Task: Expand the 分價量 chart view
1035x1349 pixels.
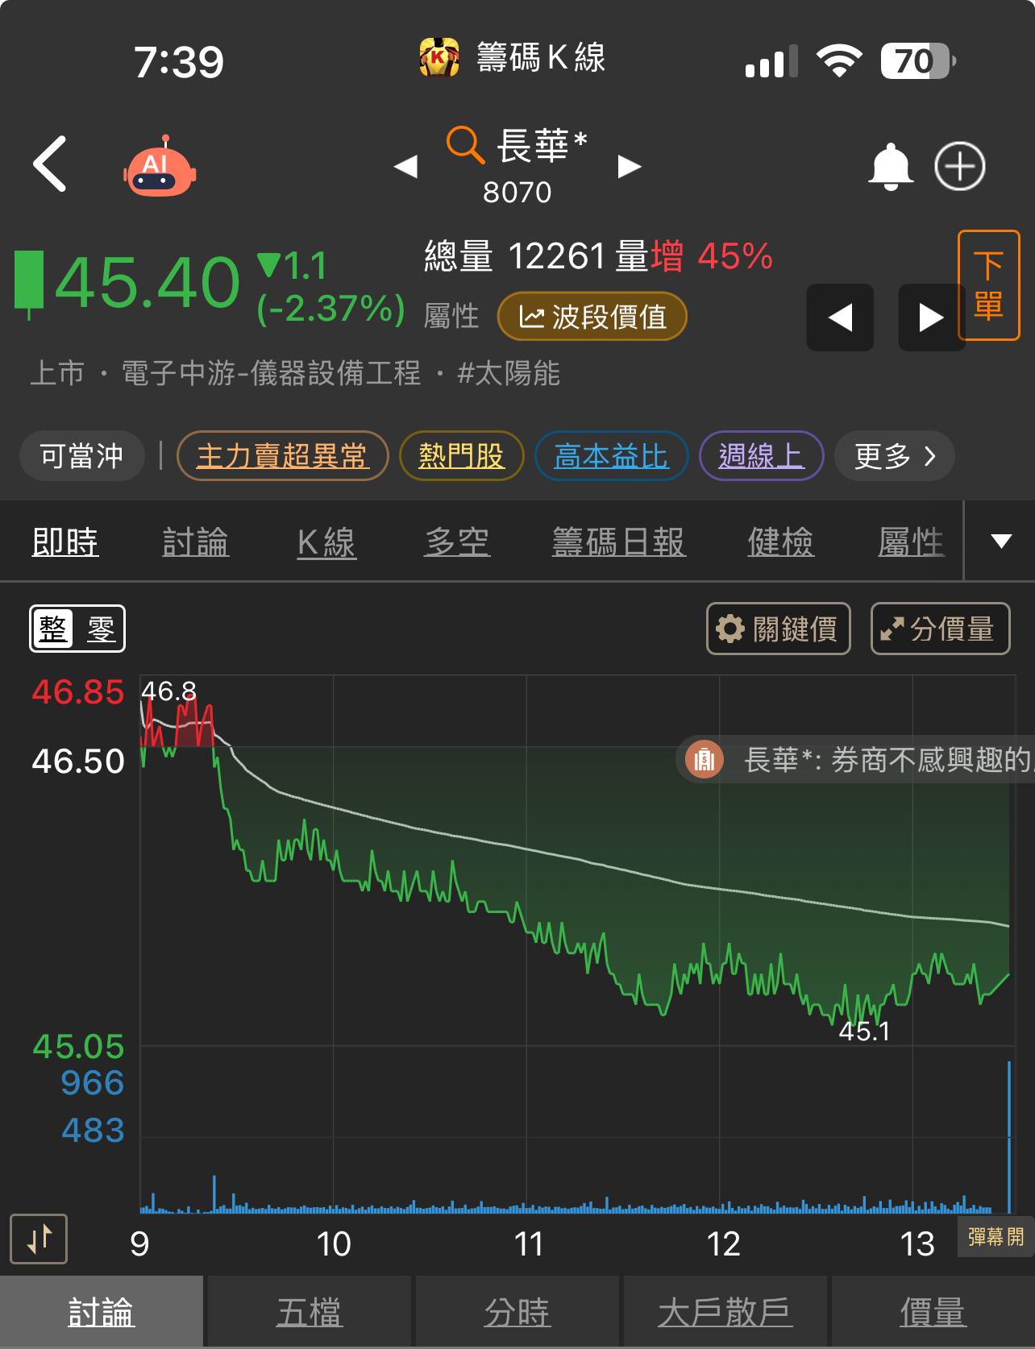Action: point(941,629)
